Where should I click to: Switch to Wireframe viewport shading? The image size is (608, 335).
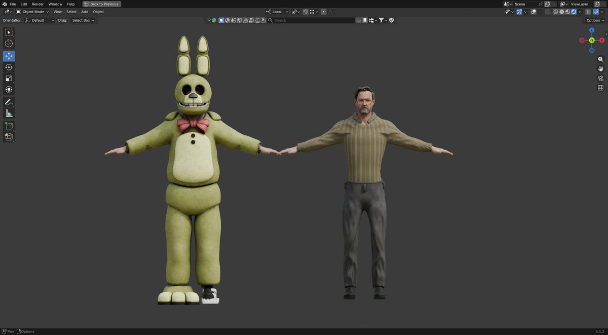tap(556, 12)
